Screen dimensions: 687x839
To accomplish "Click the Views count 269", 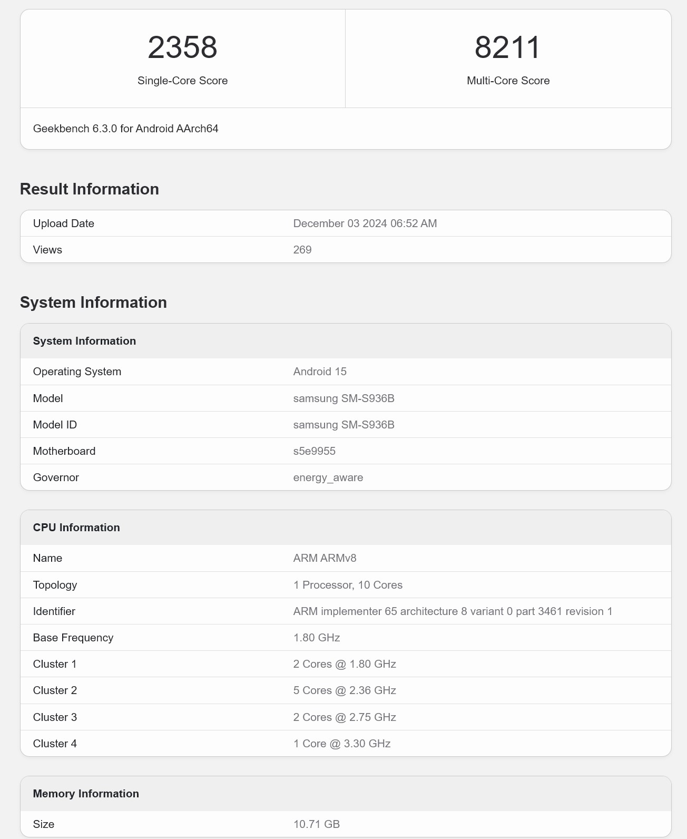I will click(302, 250).
